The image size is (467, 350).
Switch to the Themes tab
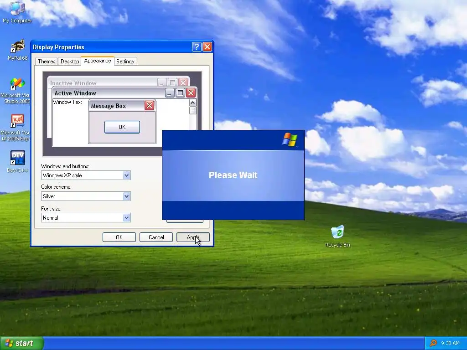click(47, 62)
